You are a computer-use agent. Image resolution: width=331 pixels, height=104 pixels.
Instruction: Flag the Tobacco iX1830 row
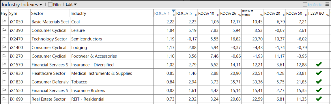coord(4,82)
